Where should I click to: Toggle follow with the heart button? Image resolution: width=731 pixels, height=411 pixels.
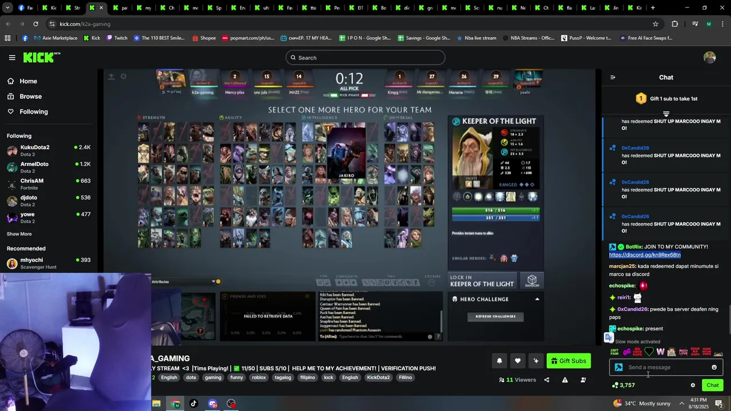point(517,361)
